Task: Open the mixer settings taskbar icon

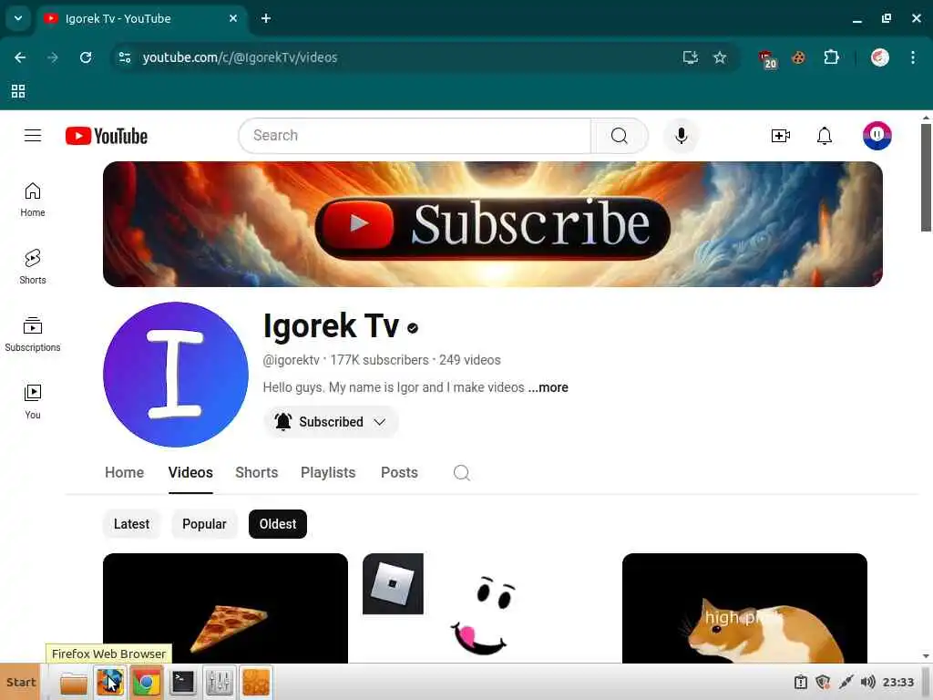Action: 219,683
